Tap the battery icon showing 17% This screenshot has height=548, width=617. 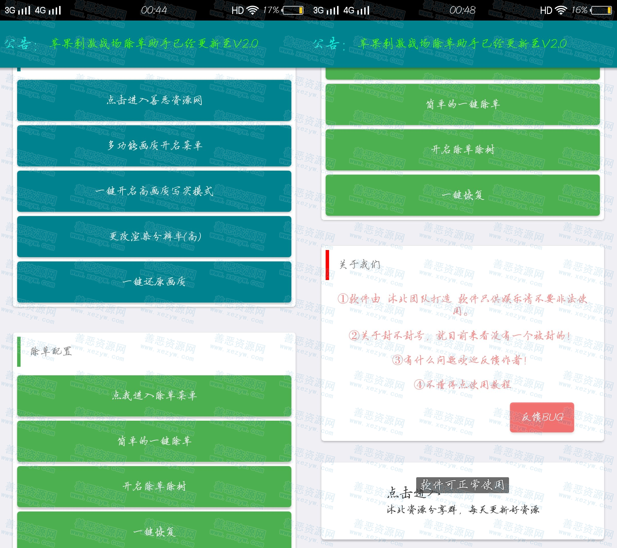pos(293,11)
